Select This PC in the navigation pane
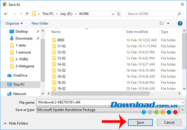The height and width of the screenshot is (130, 187). point(20,85)
